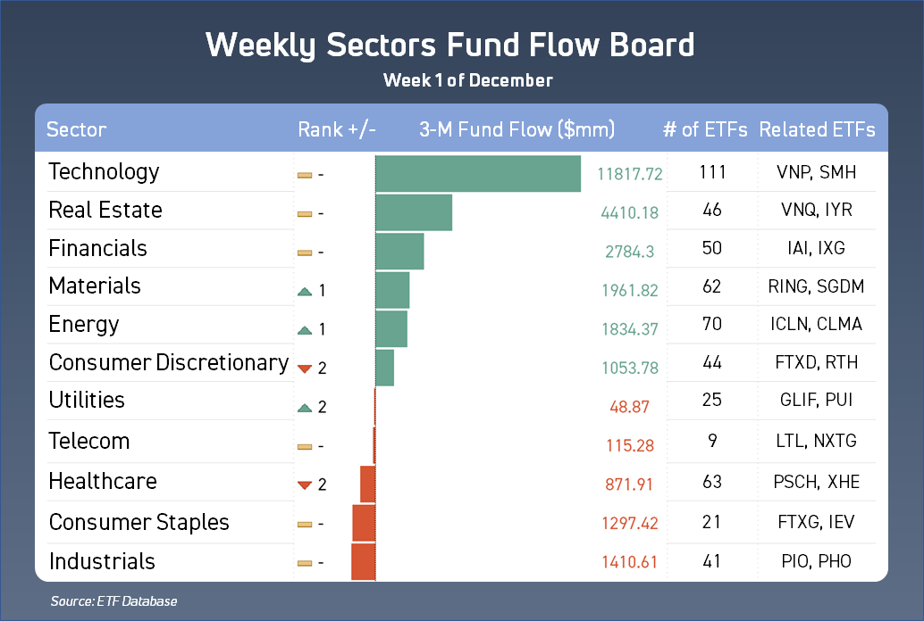Click the red Industrials outflow bar
The height and width of the screenshot is (621, 924).
[x=363, y=562]
